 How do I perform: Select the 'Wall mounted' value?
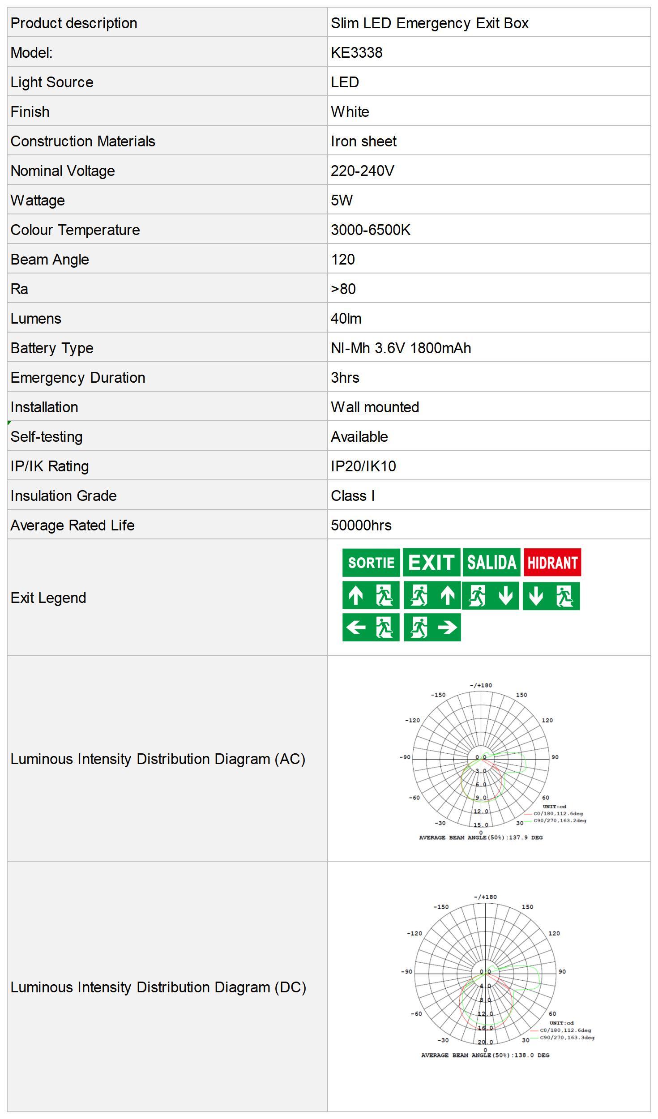pos(375,407)
